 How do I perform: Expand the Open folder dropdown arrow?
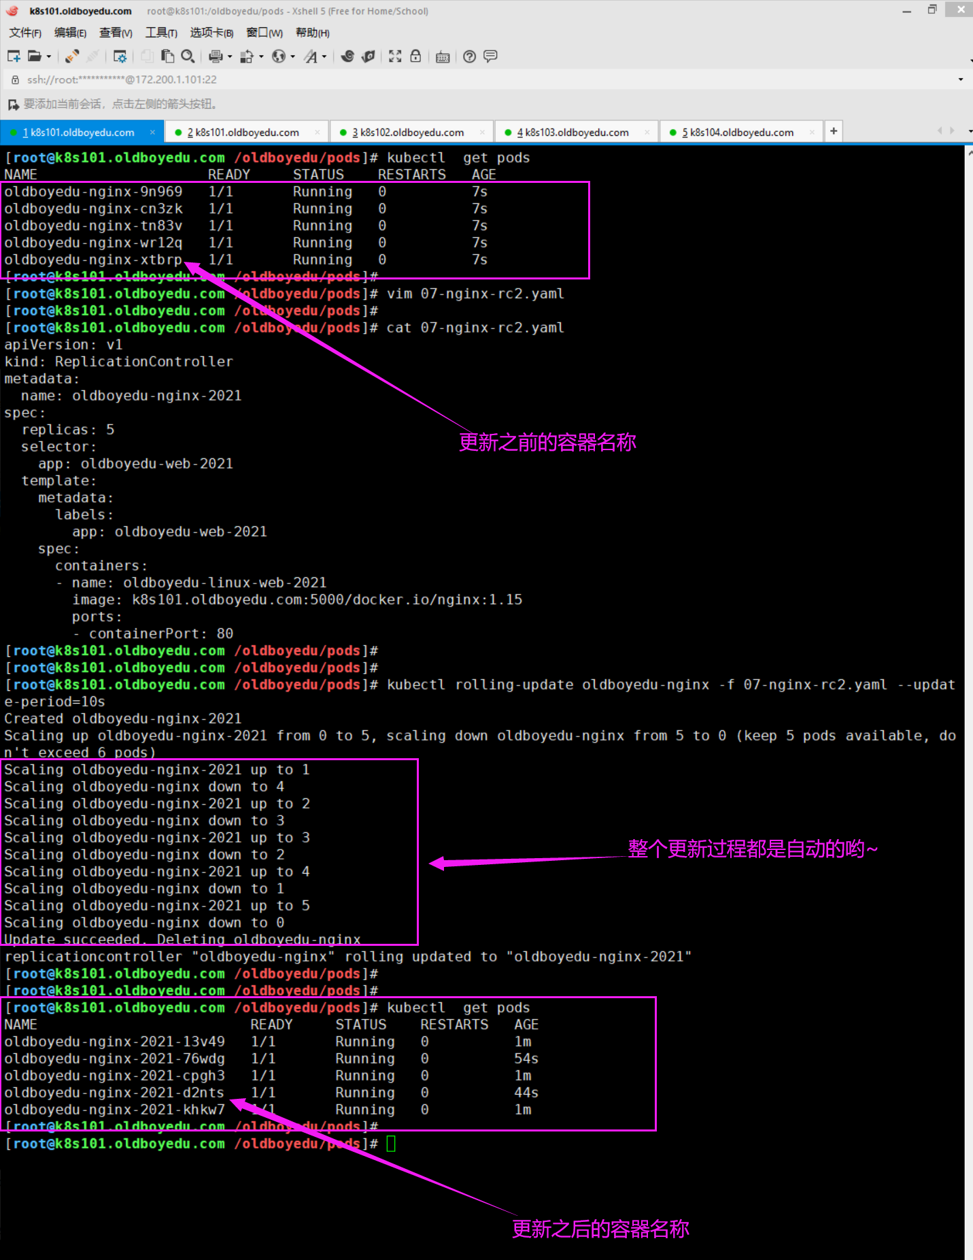click(49, 57)
